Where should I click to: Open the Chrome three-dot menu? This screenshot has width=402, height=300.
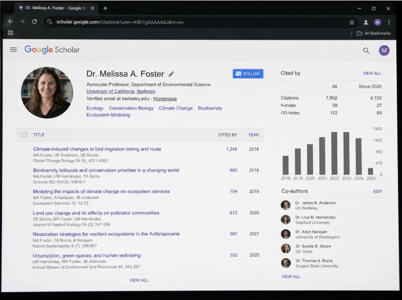point(389,23)
